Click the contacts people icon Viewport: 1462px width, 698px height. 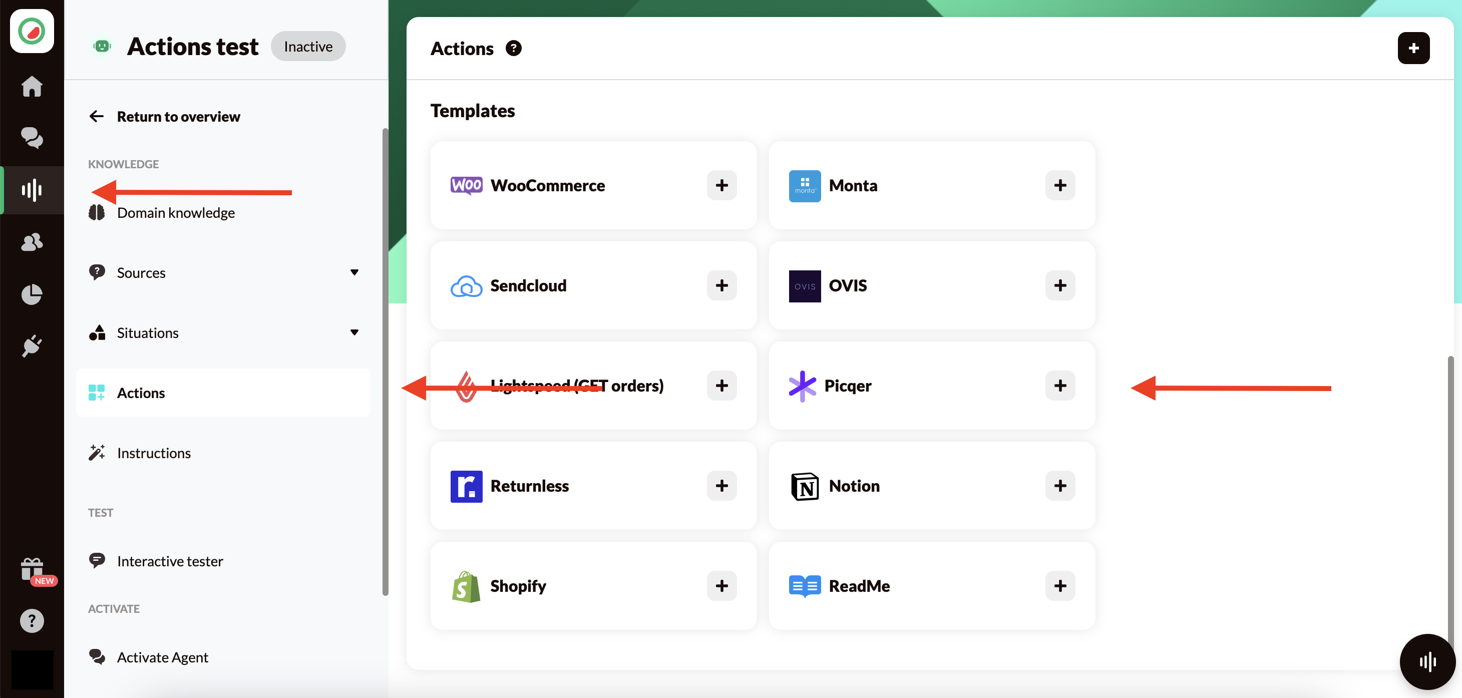coord(32,242)
